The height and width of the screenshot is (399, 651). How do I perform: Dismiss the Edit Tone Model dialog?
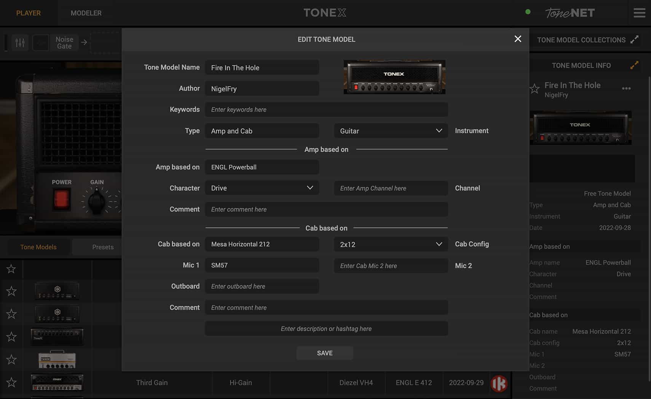(x=518, y=39)
